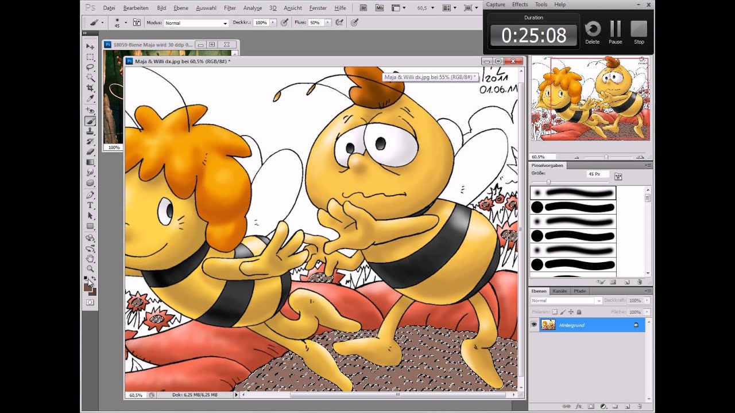Select the Move tool
This screenshot has height=413, width=735.
click(x=90, y=46)
